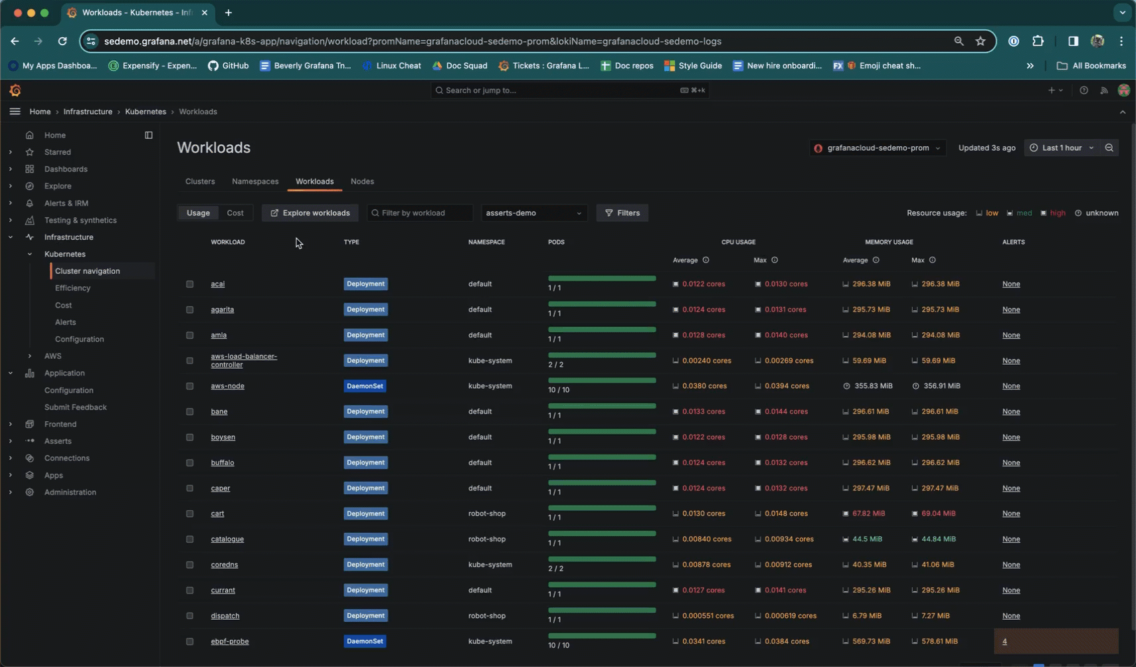Click CPU Average info icon
The height and width of the screenshot is (667, 1136).
(x=706, y=260)
